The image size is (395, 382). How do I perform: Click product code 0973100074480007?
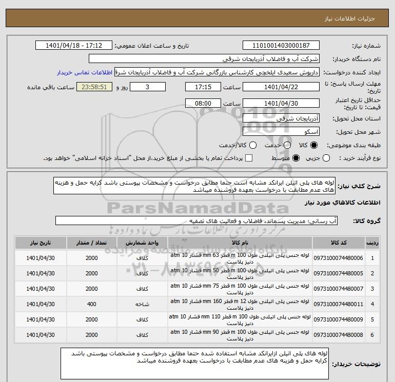339,289
